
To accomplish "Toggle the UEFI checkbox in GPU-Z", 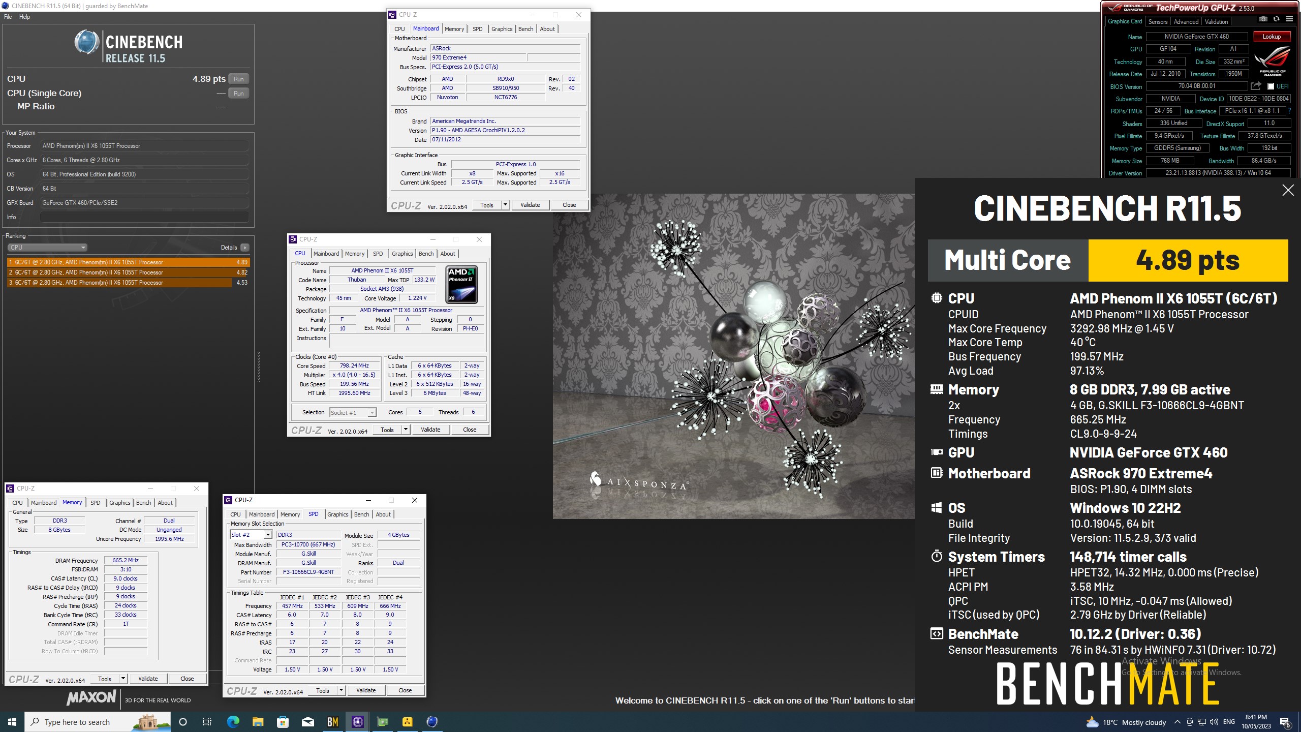I will [1271, 86].
